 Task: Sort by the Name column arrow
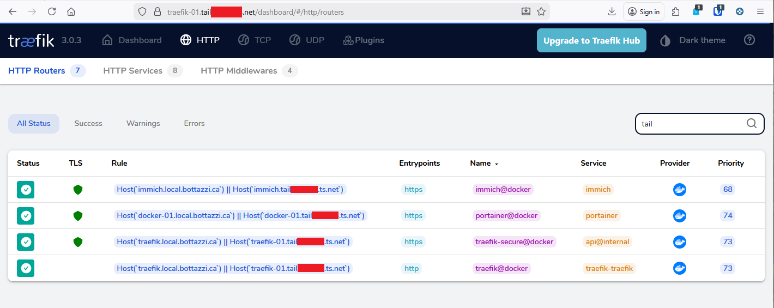point(497,164)
